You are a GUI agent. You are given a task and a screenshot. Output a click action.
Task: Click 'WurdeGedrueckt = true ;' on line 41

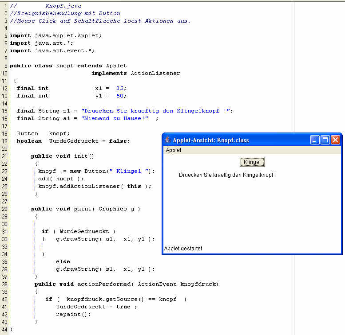97,307
